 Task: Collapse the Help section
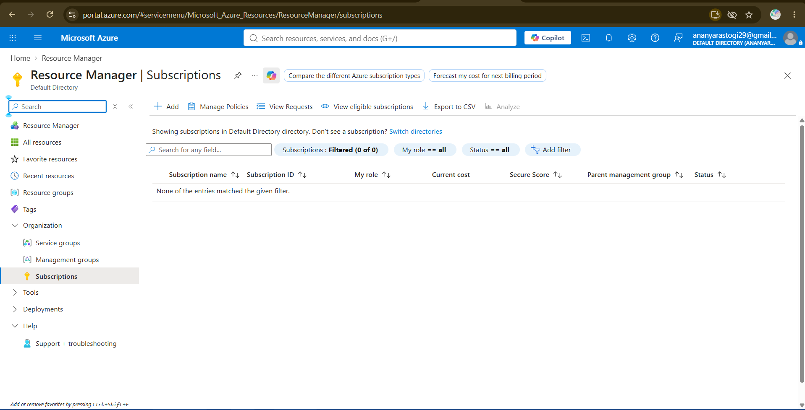click(15, 326)
